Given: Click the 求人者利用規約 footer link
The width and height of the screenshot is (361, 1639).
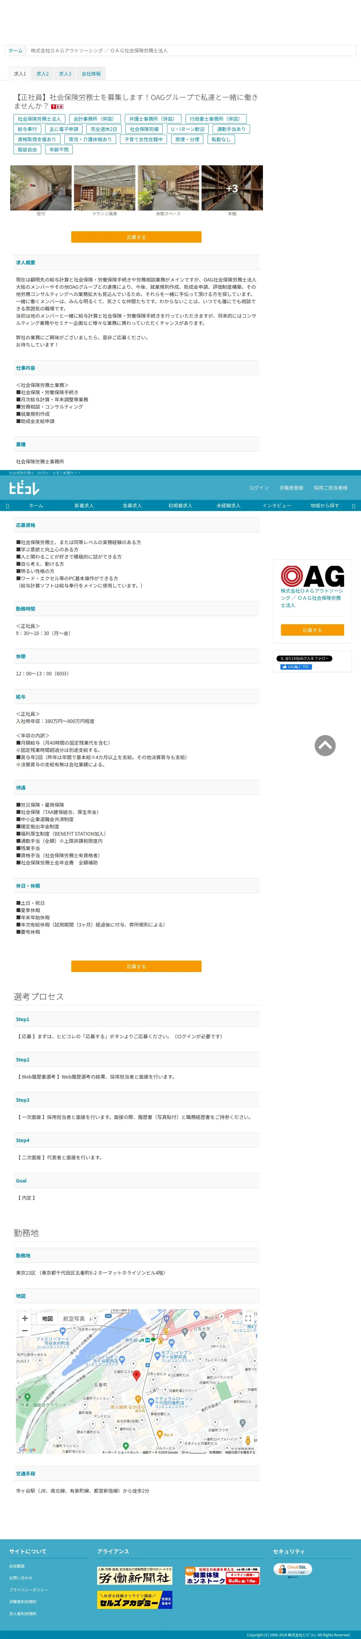Looking at the screenshot, I should click(22, 1613).
